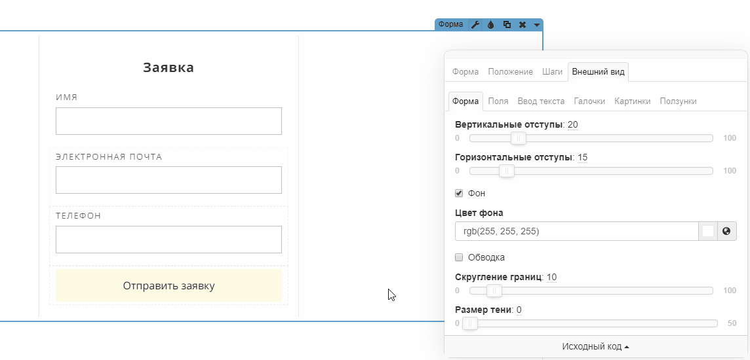750x360 pixels.
Task: Uncheck the Фон checkbox
Action: tap(459, 194)
